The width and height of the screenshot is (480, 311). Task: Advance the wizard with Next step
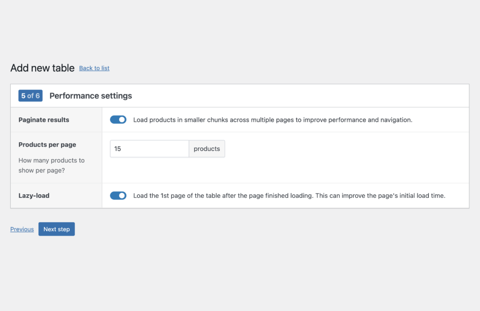pos(56,229)
